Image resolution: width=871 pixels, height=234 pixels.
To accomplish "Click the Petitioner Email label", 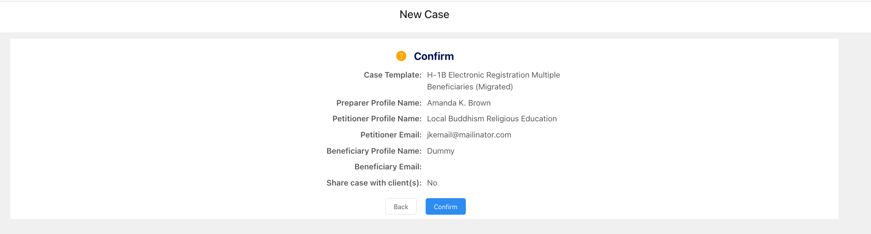I will 391,135.
